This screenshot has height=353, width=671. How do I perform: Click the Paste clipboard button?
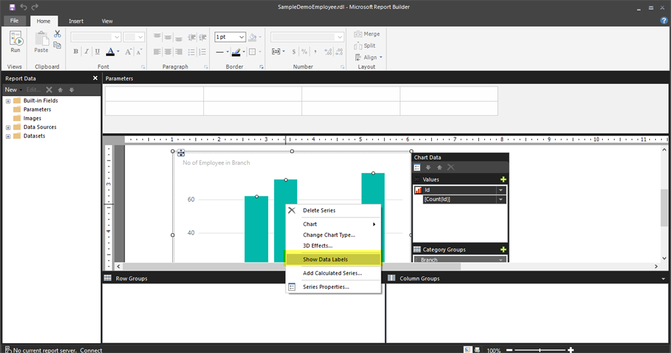[41, 42]
